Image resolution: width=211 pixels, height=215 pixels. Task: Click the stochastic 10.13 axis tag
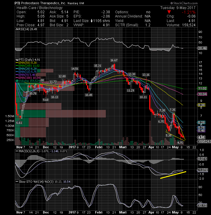tap(202, 206)
